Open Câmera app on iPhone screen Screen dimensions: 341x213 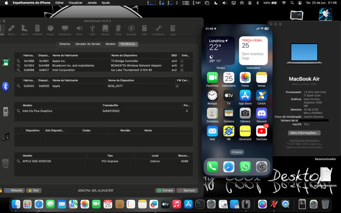click(245, 113)
